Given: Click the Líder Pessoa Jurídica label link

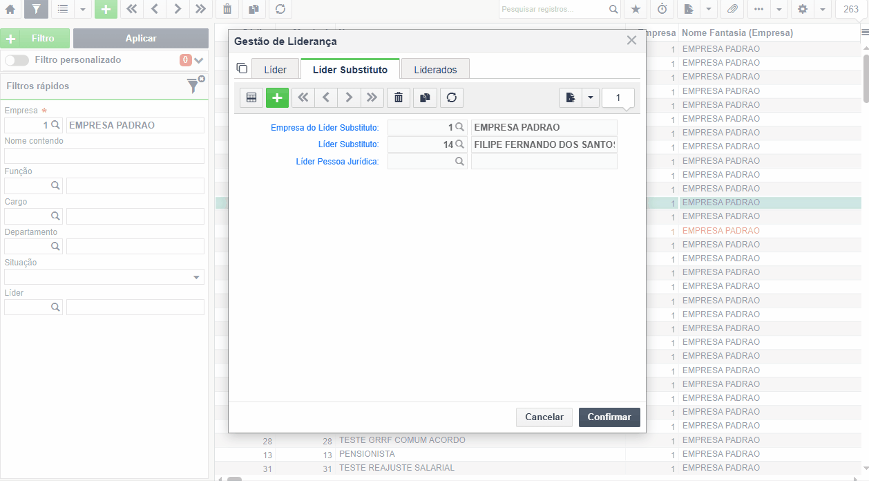Looking at the screenshot, I should pyautogui.click(x=337, y=162).
